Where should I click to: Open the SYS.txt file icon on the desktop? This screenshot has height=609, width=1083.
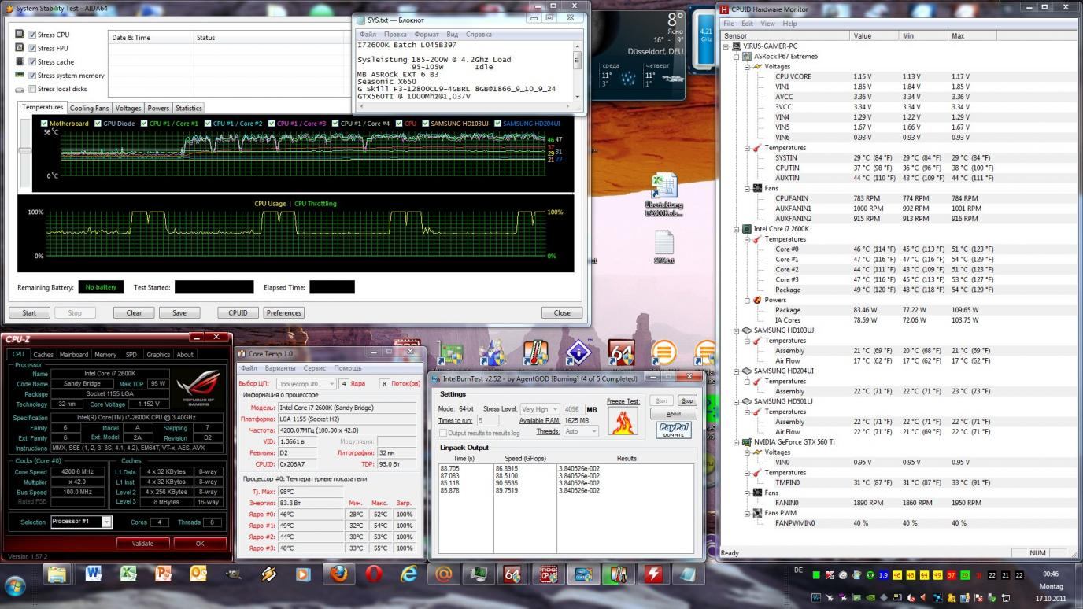pyautogui.click(x=664, y=247)
